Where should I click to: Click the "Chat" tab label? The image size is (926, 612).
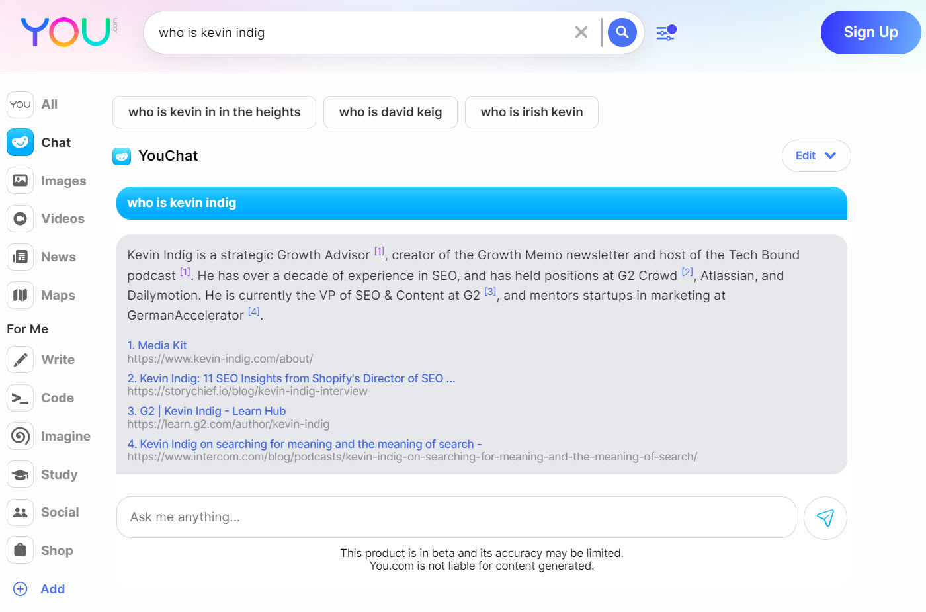coord(56,142)
